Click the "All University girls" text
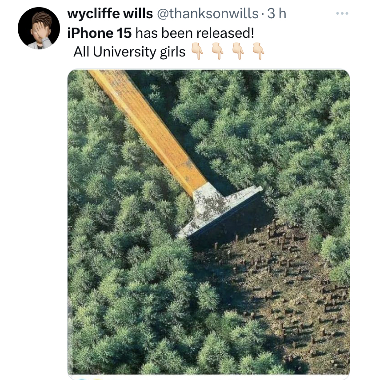 pos(129,52)
